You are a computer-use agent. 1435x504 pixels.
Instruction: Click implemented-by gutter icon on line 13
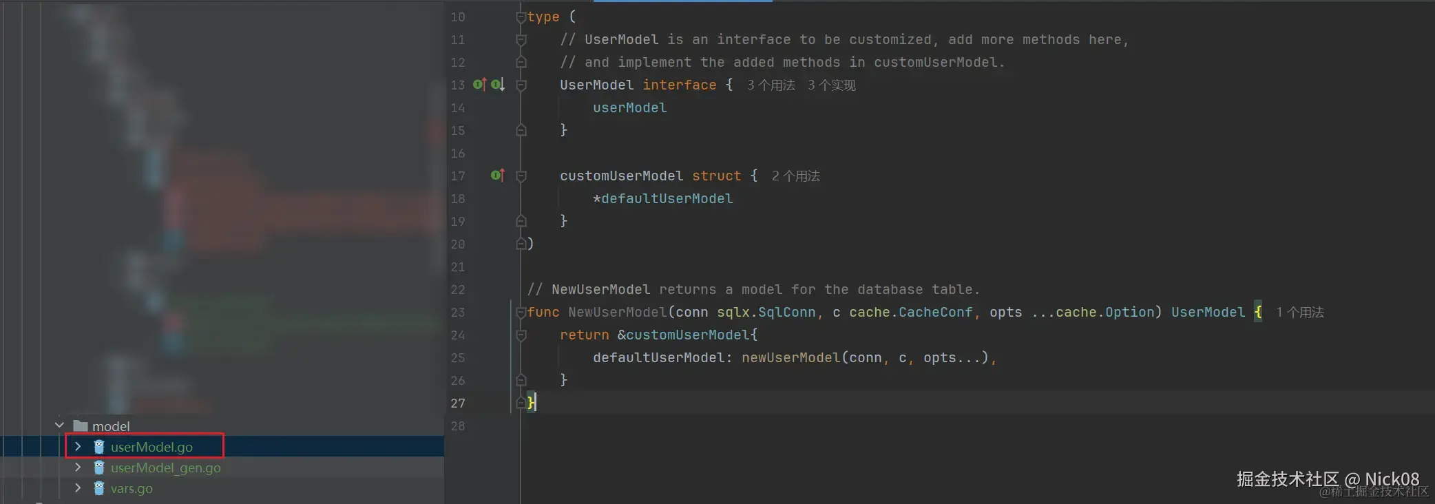(498, 85)
